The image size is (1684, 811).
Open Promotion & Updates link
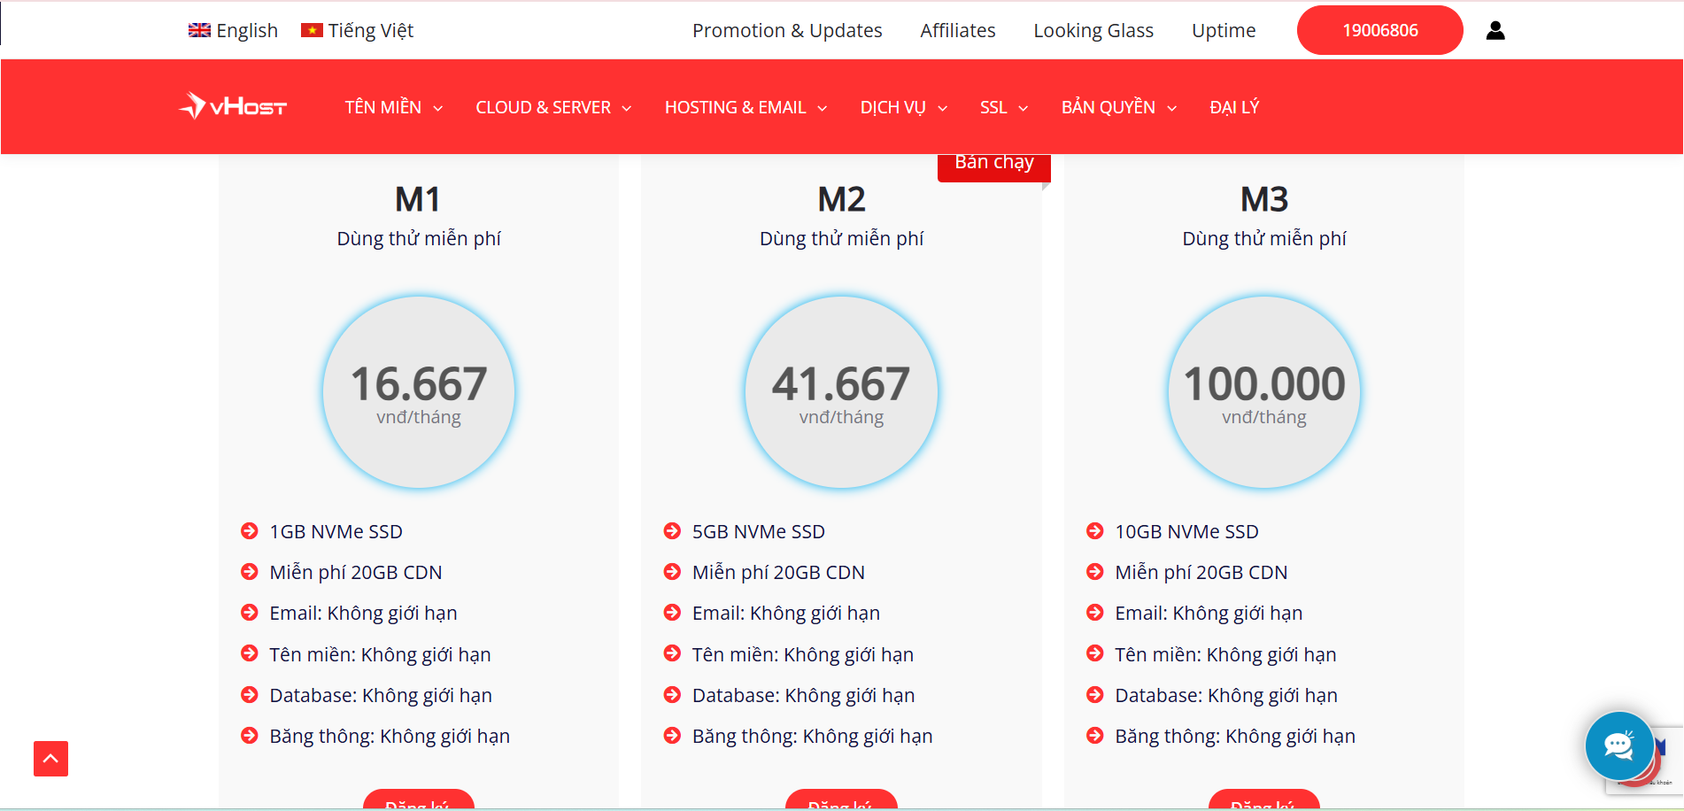point(787,31)
